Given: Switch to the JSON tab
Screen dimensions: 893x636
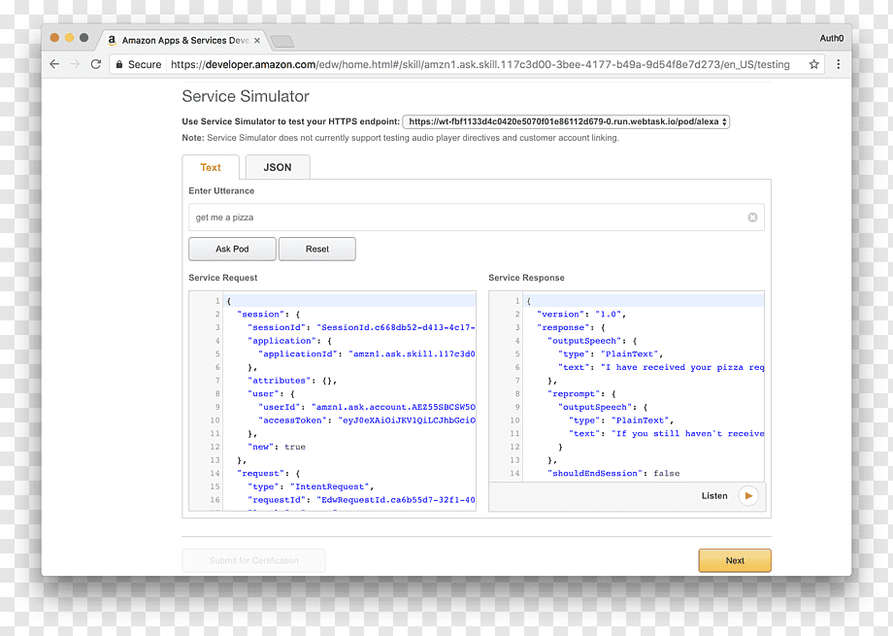Looking at the screenshot, I should pyautogui.click(x=278, y=167).
